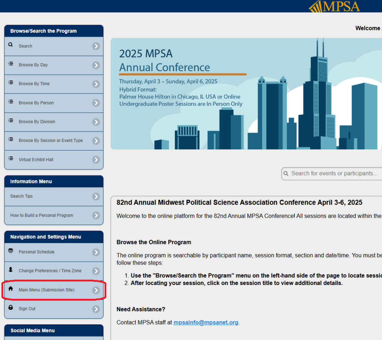382x340 pixels.
Task: Open the Search menu item
Action: 54,46
